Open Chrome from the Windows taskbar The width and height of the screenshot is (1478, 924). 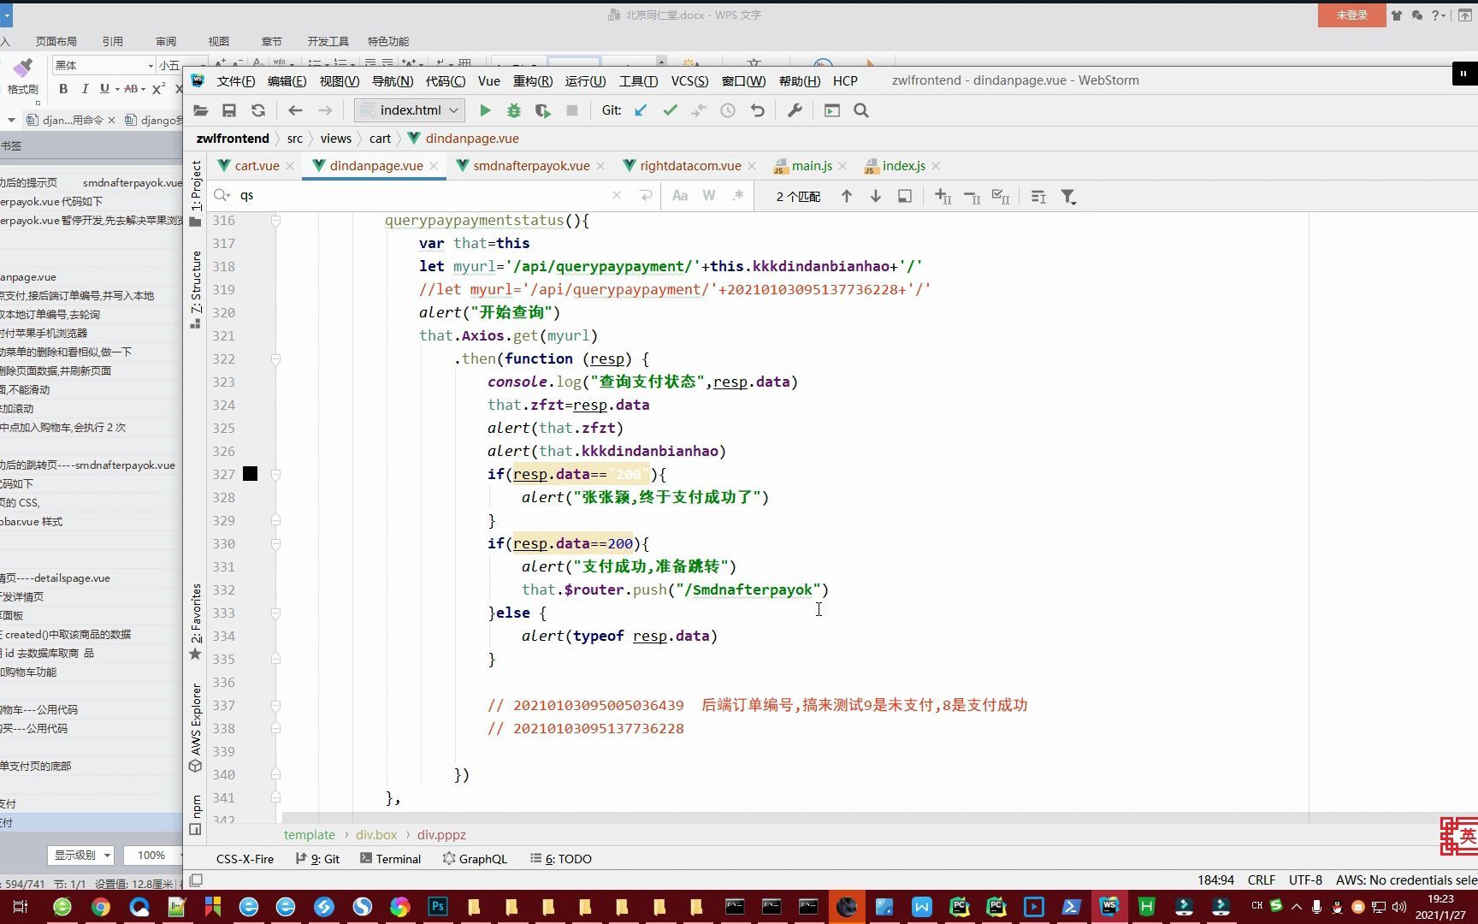tap(101, 907)
